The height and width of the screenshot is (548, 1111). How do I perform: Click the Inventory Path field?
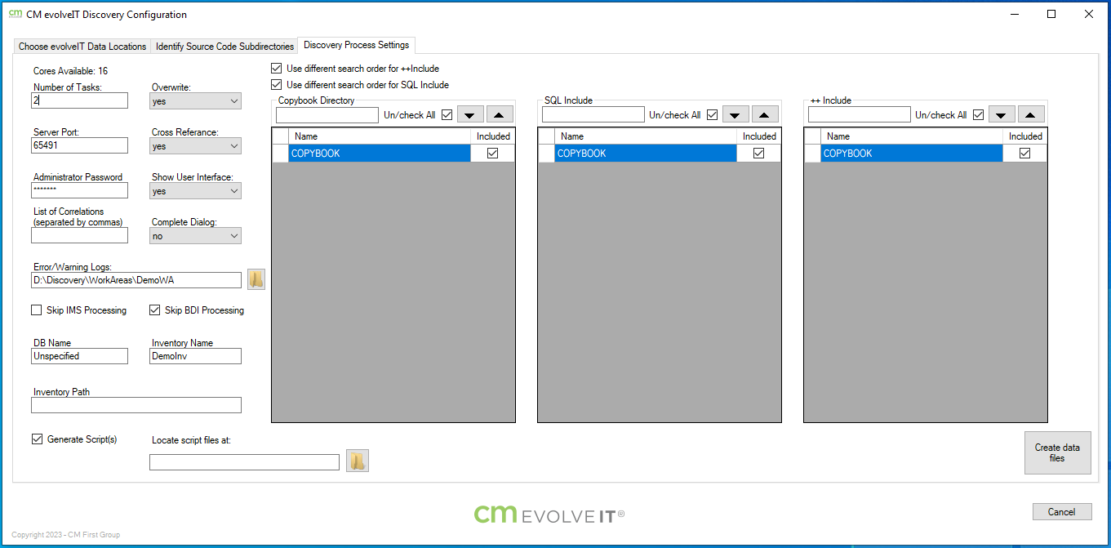[x=136, y=405]
